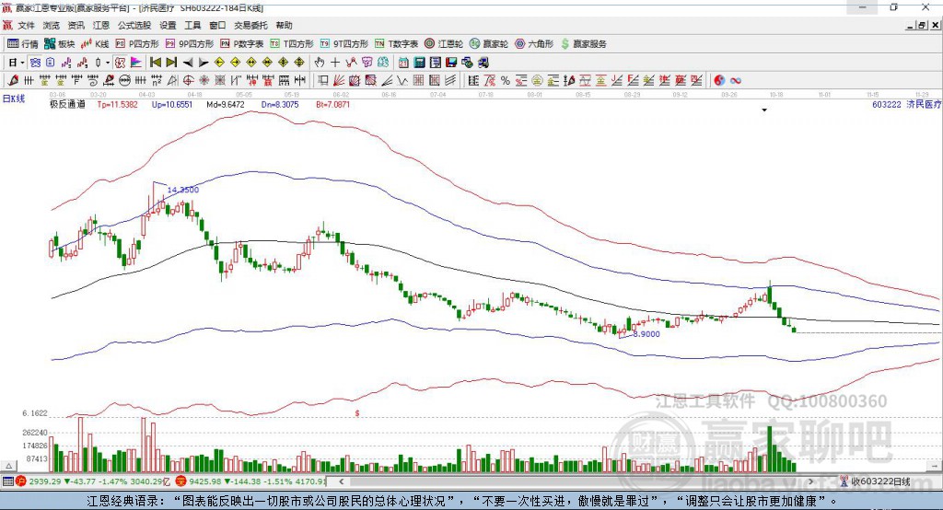Click the calendar date icon
Screen dimensions: 943x510
click(x=403, y=63)
